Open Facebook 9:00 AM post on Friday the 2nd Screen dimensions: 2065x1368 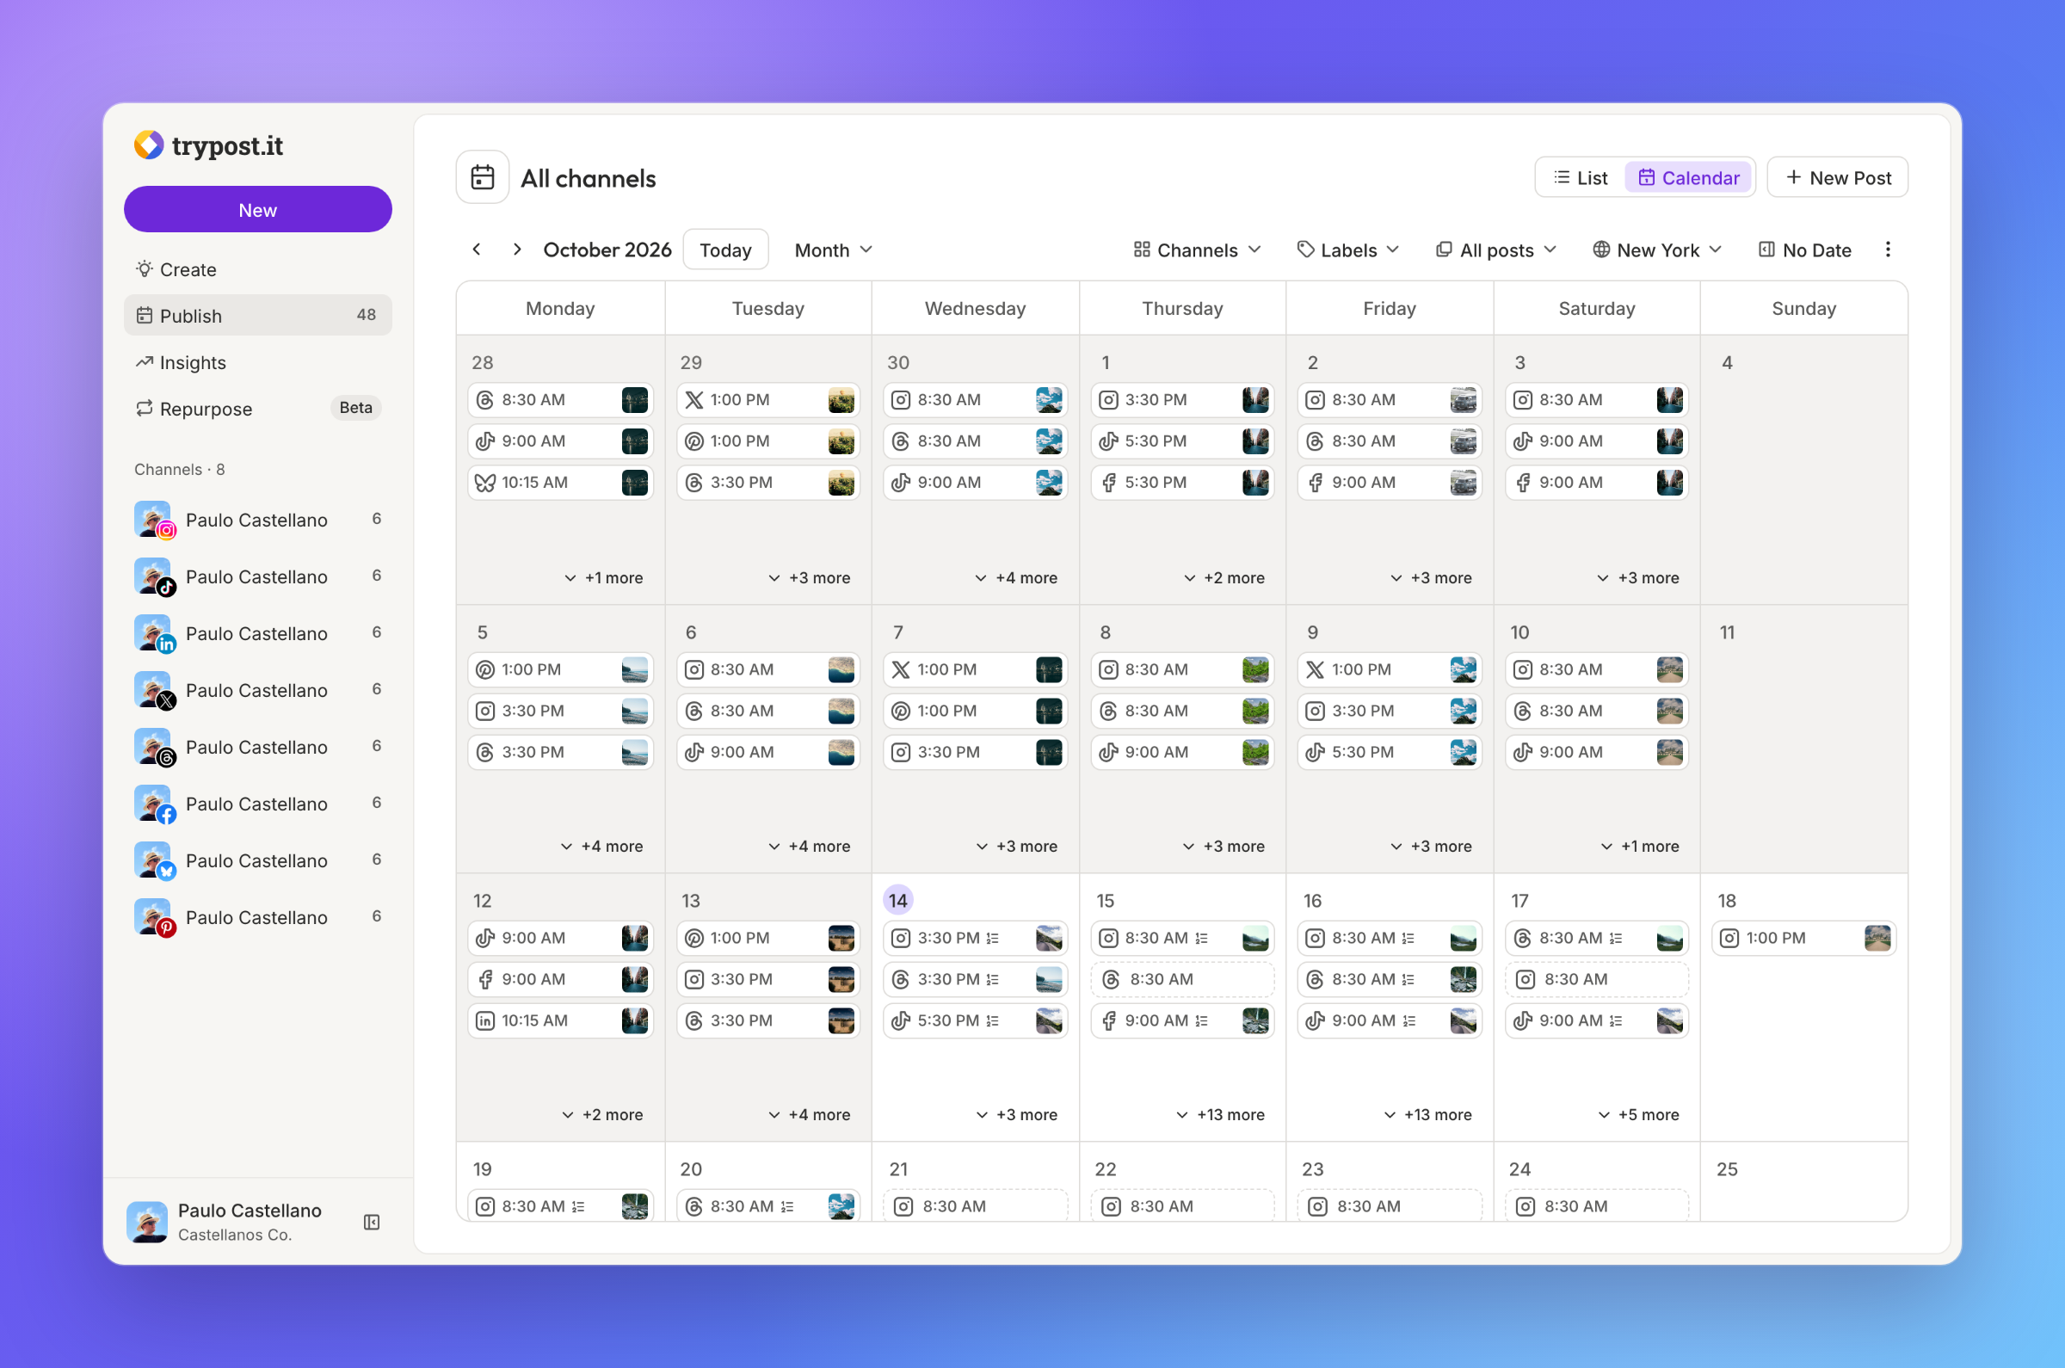(x=1389, y=483)
